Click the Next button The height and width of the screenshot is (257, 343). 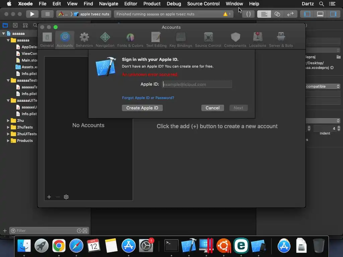tap(238, 108)
